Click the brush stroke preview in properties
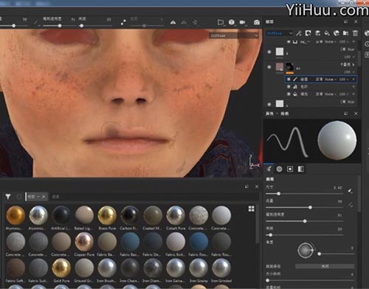369x289 pixels. (x=288, y=141)
